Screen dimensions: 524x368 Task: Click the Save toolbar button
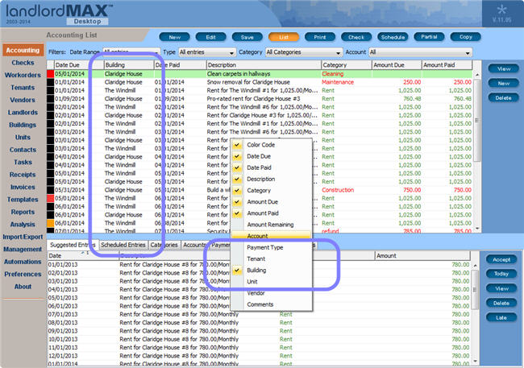tap(247, 37)
